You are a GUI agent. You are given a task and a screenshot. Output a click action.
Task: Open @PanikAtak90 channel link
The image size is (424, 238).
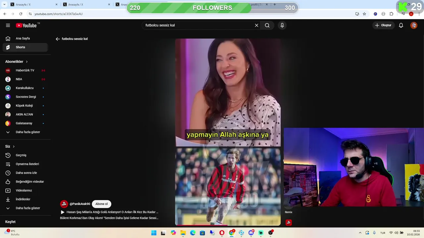click(80, 204)
